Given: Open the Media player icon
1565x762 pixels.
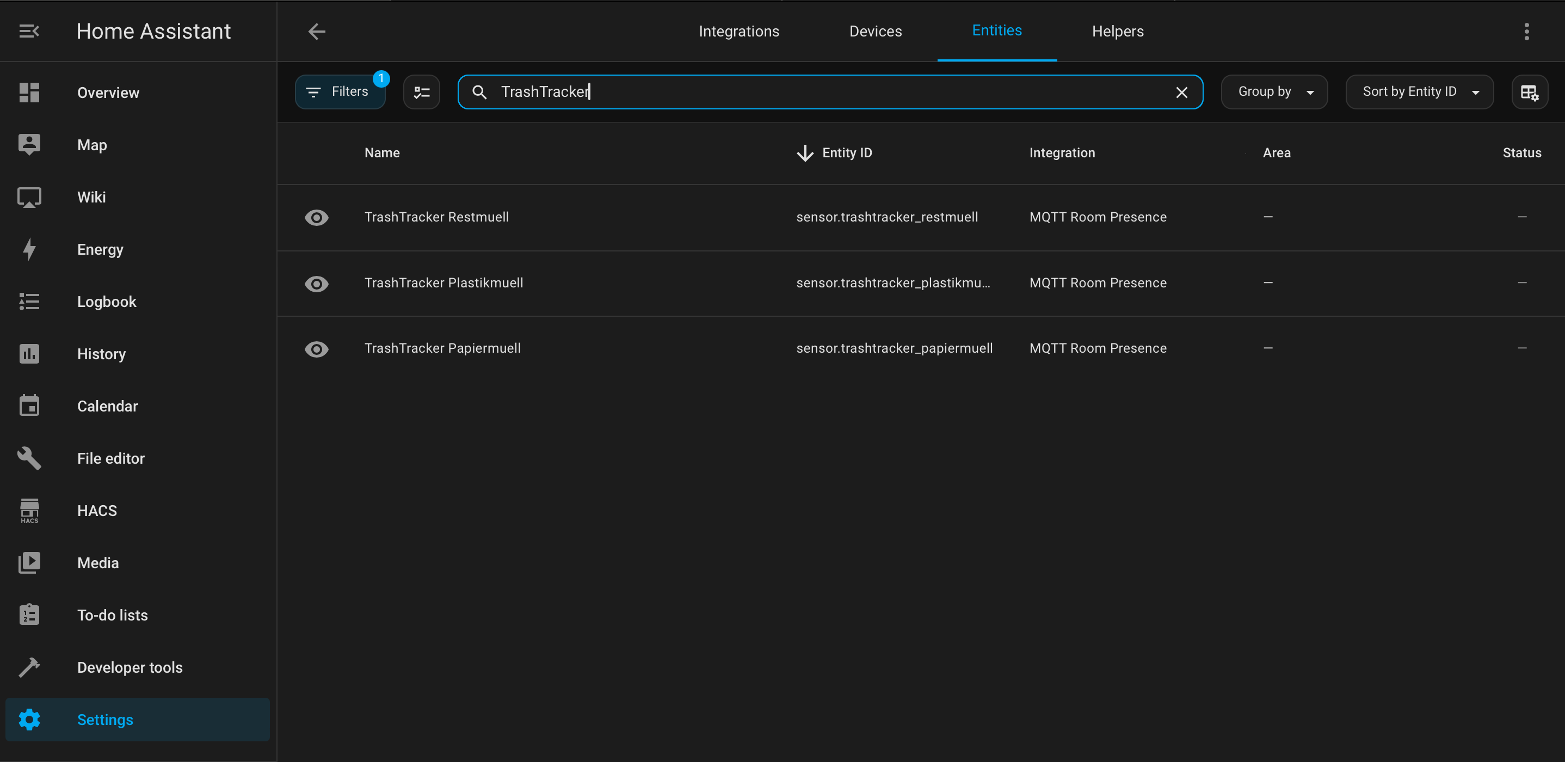Looking at the screenshot, I should click(29, 563).
